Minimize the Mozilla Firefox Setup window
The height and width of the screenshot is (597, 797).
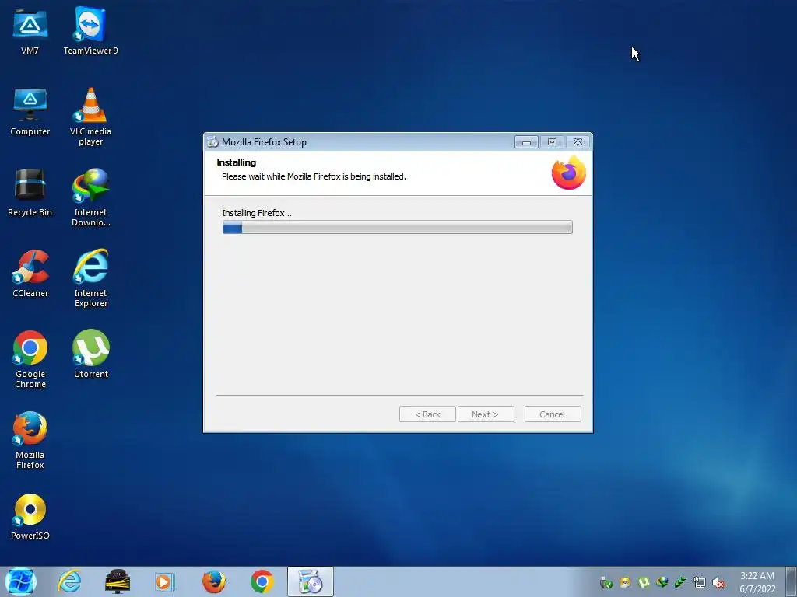coord(526,142)
